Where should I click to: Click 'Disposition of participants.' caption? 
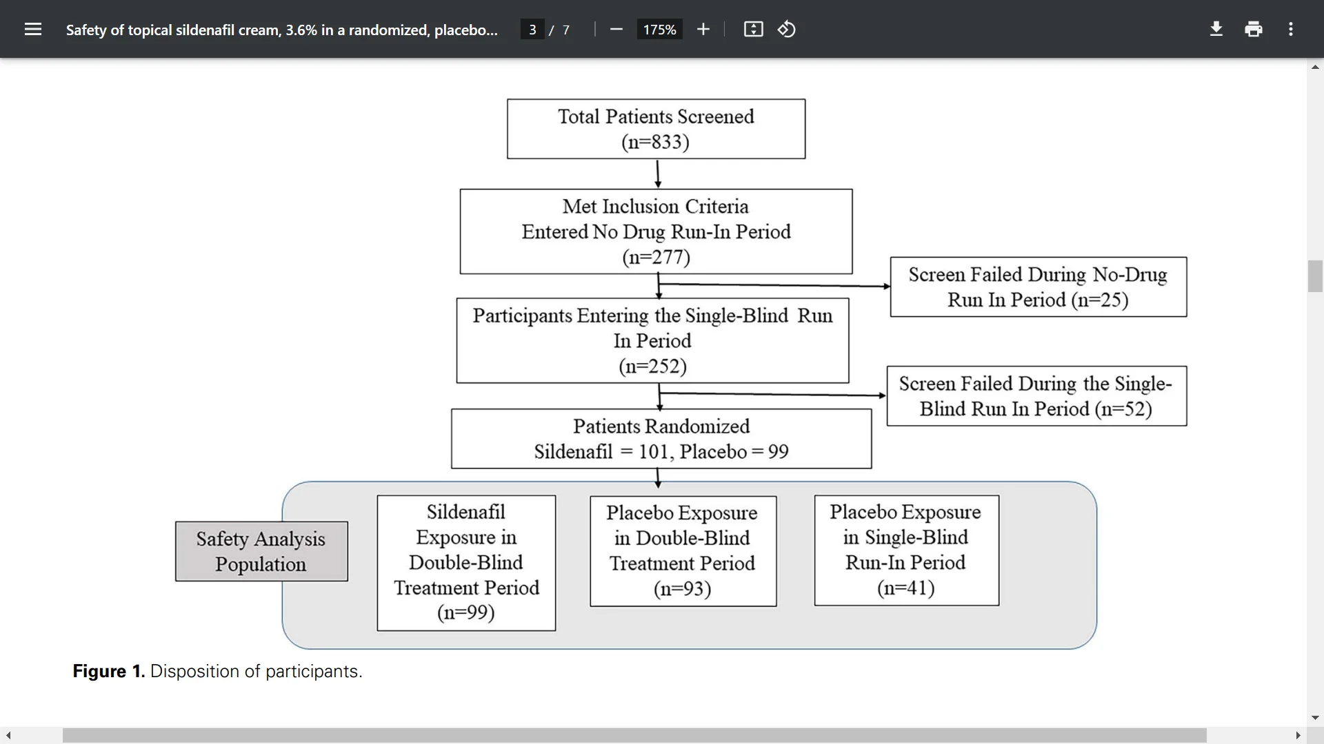[x=256, y=672]
